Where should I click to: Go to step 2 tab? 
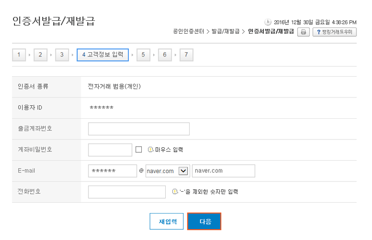pos(41,55)
